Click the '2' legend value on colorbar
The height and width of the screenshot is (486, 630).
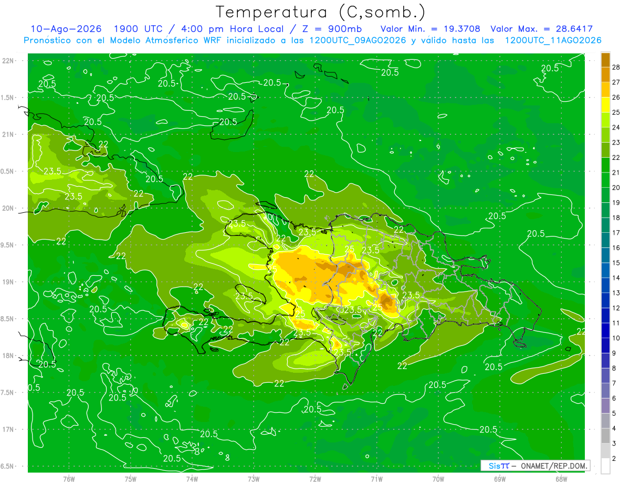(614, 459)
